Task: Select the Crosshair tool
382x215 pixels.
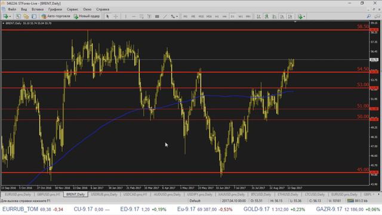Action: 116,16
